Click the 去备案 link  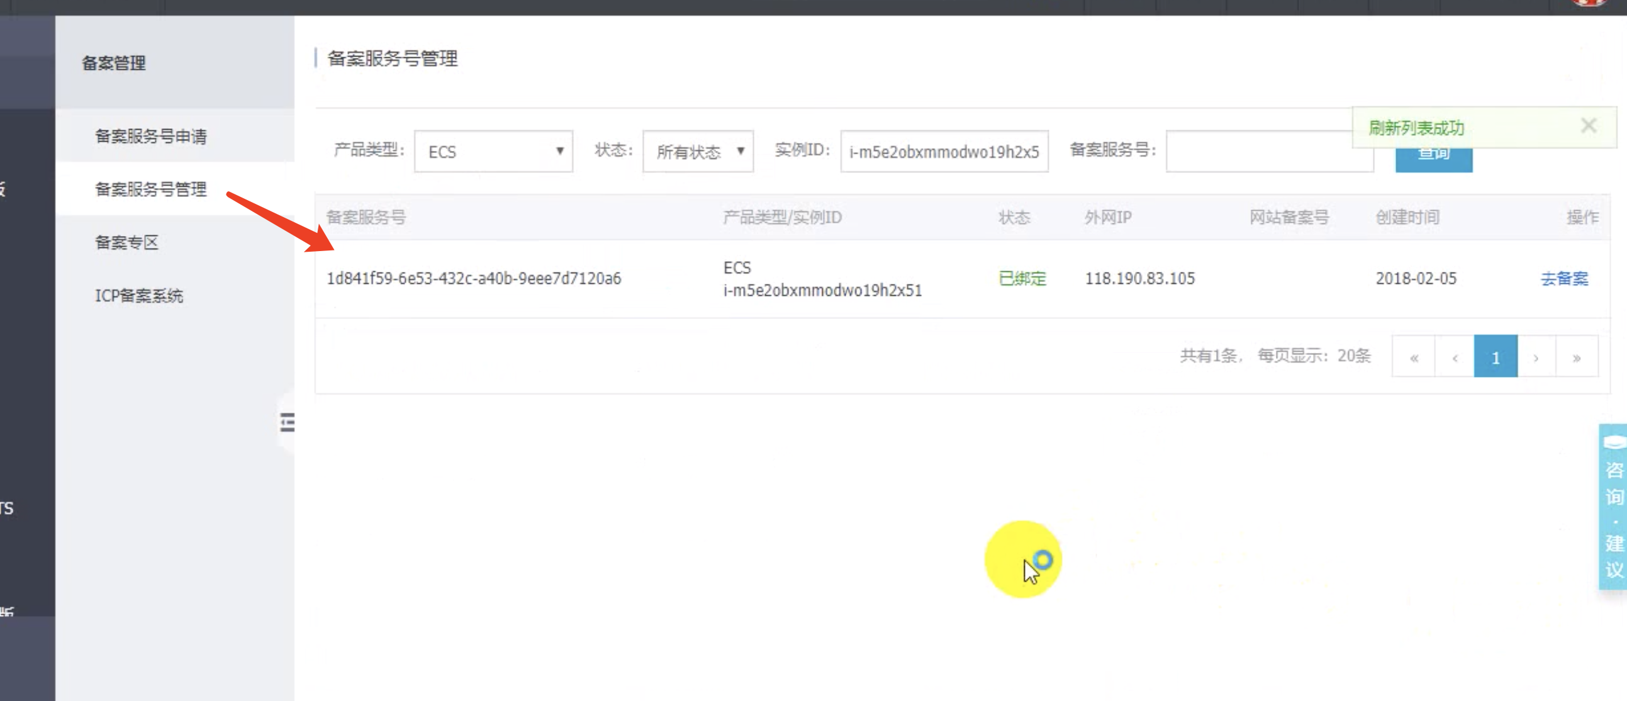tap(1564, 279)
